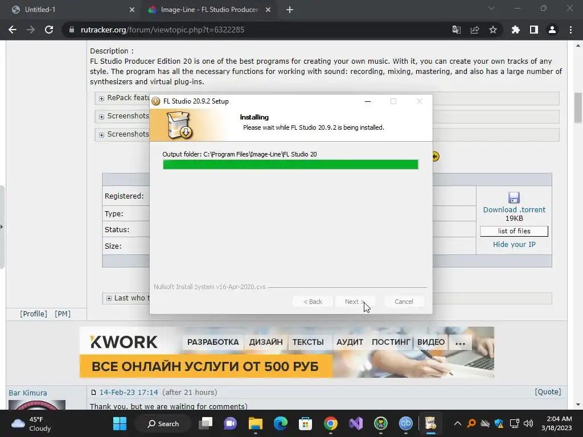
Task: Open qBittorrent from the taskbar
Action: (405, 423)
